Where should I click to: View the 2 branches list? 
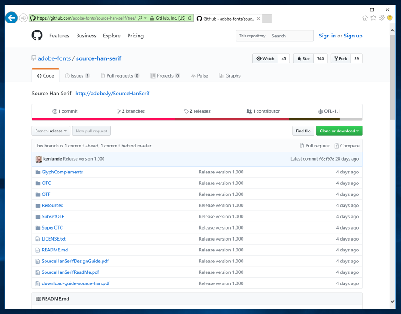tap(131, 111)
